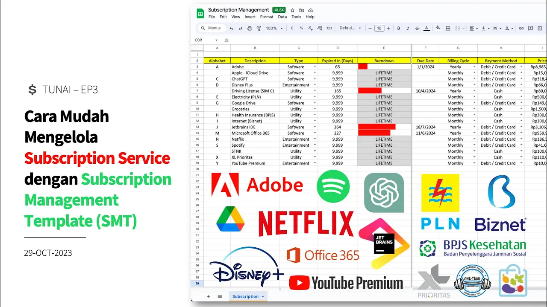Open more number formats (123)
This screenshot has height=307, width=547.
pos(329,28)
